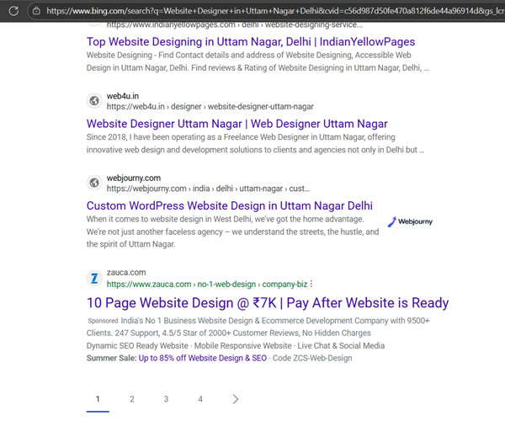Select page 1 in pagination
Viewport: 505px width, 421px height.
98,399
